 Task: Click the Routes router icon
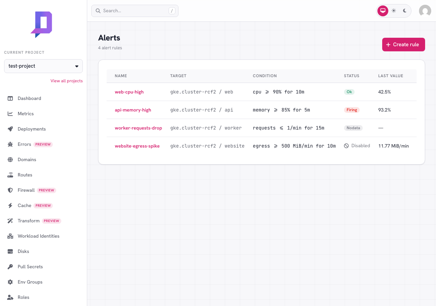10,175
